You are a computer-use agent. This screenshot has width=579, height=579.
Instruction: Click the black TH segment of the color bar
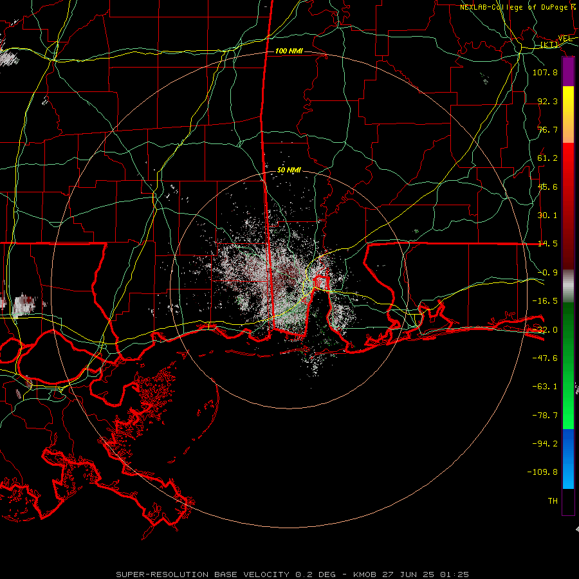coord(568,502)
